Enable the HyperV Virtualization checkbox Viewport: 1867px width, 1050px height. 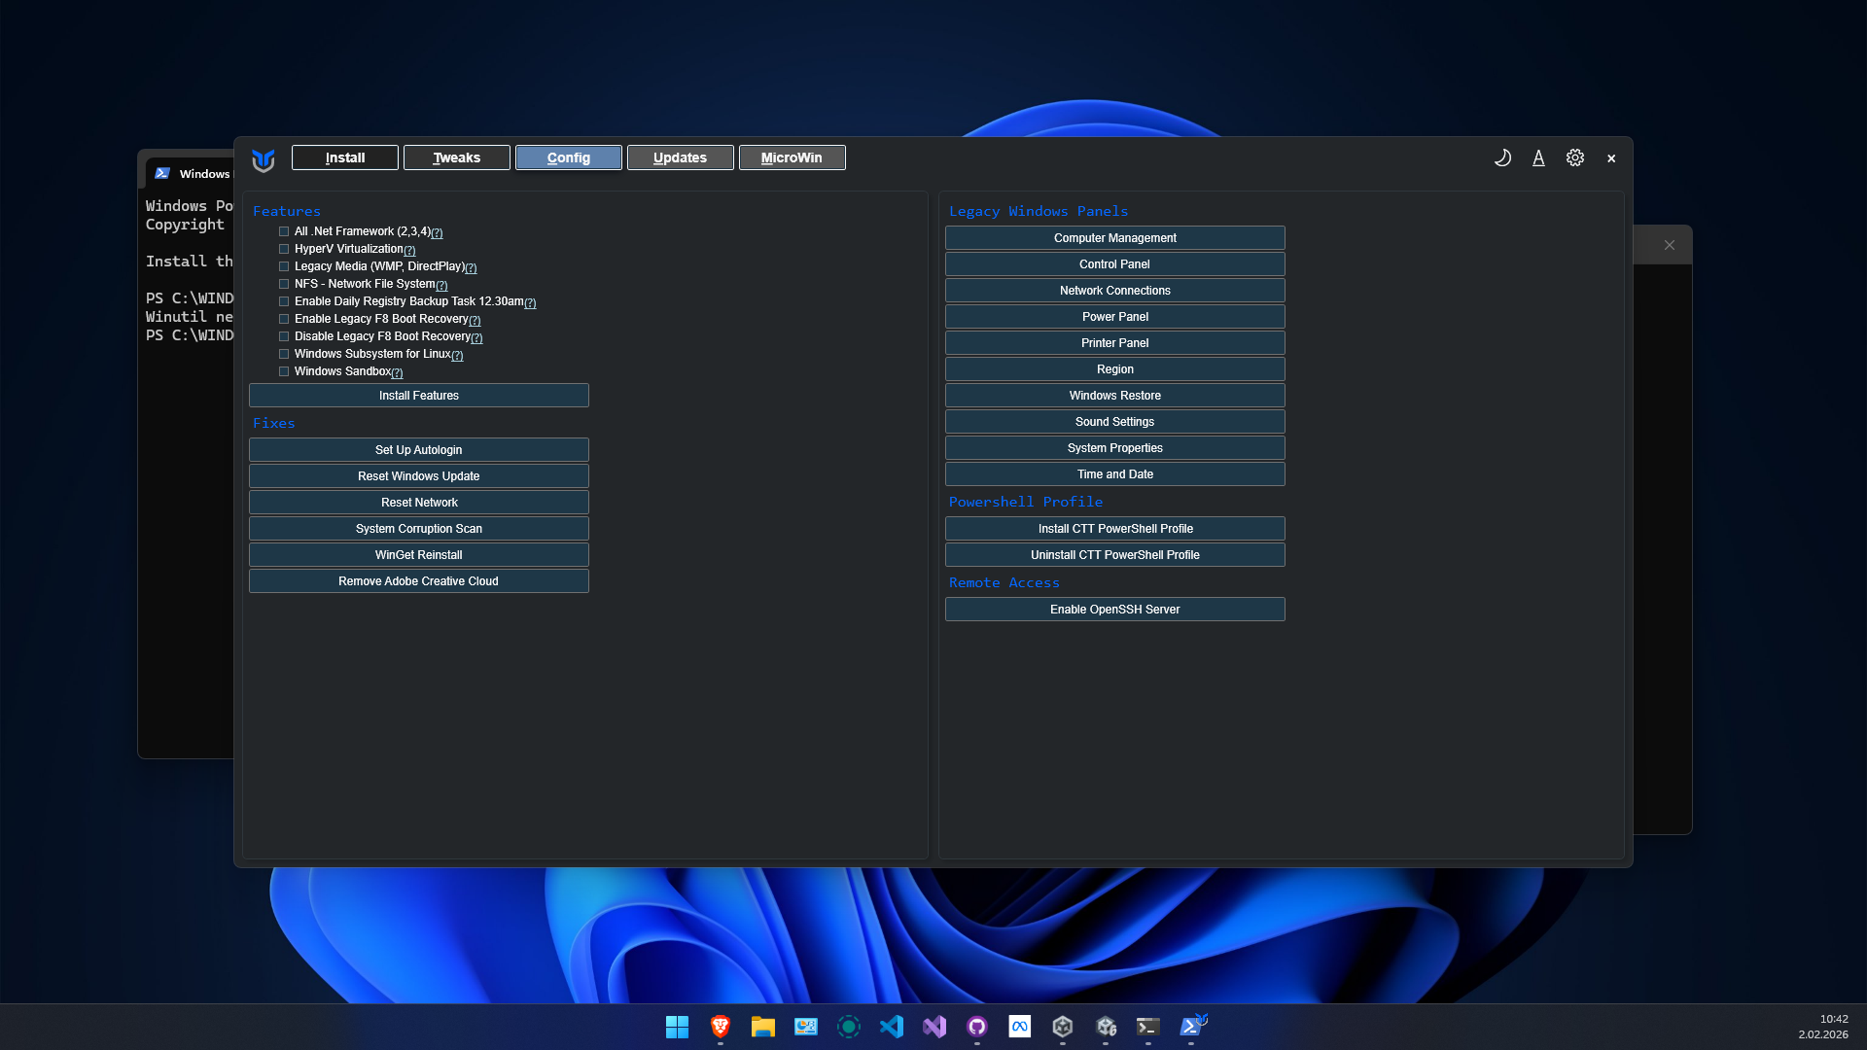(284, 249)
